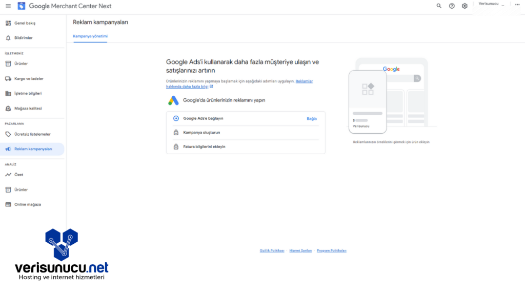
Task: Open the Verisunucu account switcher
Action: tap(491, 4)
